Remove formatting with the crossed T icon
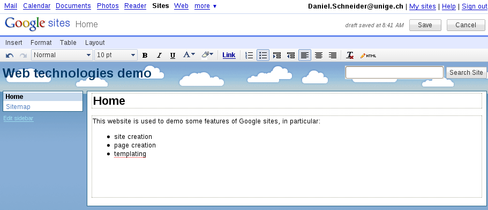The image size is (488, 210). (350, 55)
